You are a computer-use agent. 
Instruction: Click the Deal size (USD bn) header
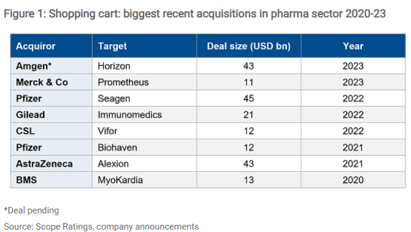click(x=249, y=46)
